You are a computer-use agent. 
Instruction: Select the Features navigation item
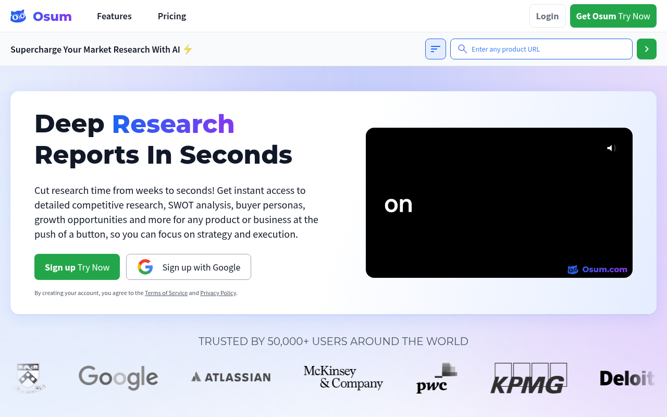[x=114, y=16]
